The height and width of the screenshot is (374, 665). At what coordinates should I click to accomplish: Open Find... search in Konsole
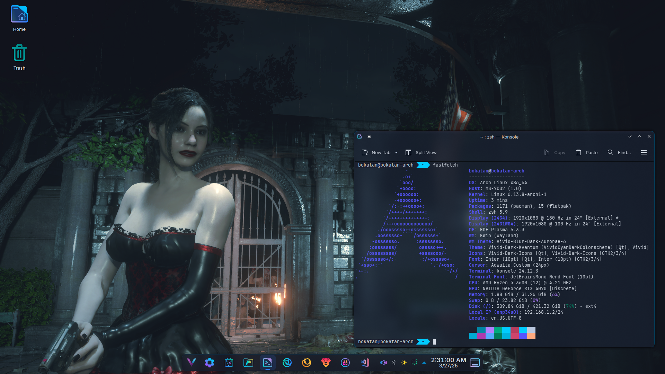pyautogui.click(x=619, y=152)
